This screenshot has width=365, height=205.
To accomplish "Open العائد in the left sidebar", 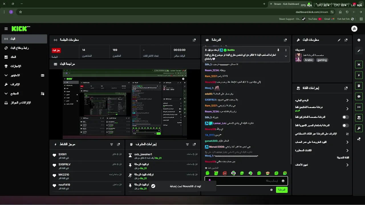I will tap(24, 57).
